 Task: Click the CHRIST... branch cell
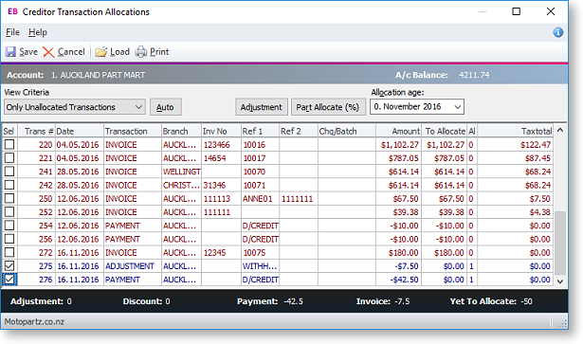click(181, 185)
